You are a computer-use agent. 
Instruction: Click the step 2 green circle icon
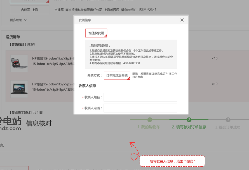[189, 120]
